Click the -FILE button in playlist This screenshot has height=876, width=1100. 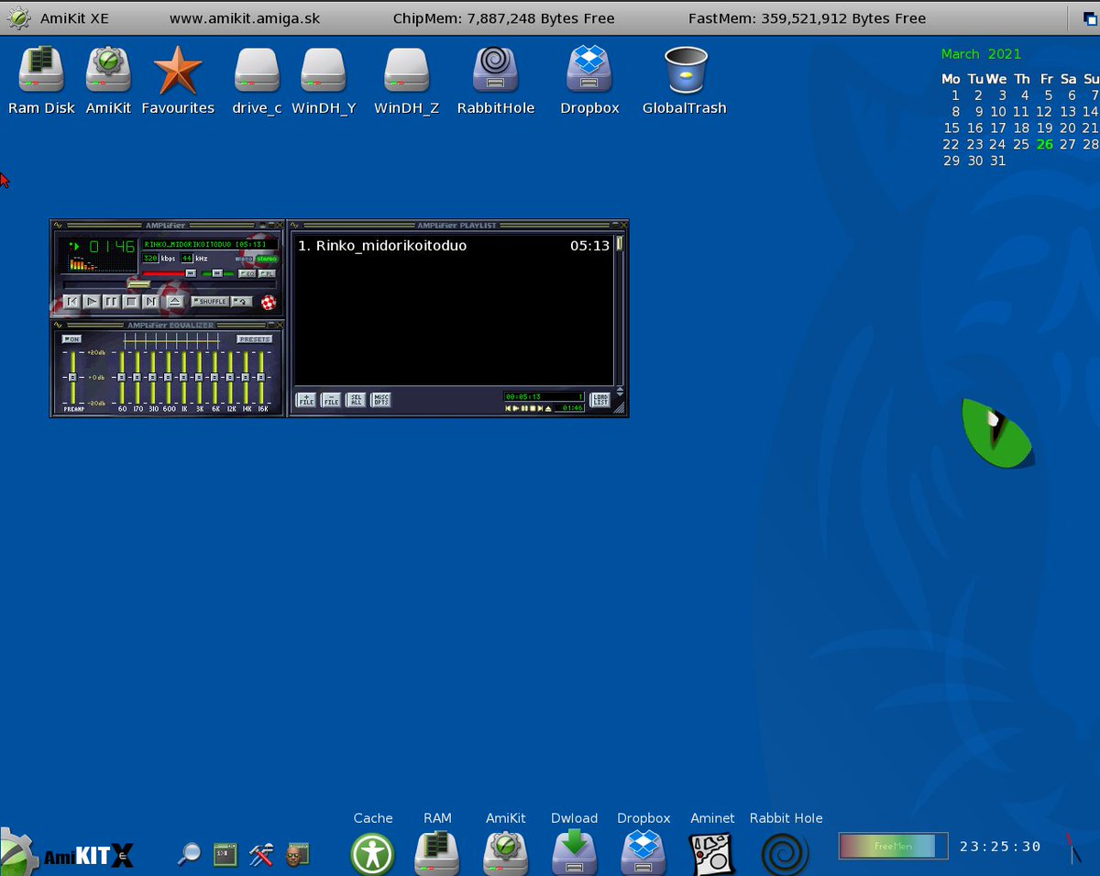[x=331, y=399]
